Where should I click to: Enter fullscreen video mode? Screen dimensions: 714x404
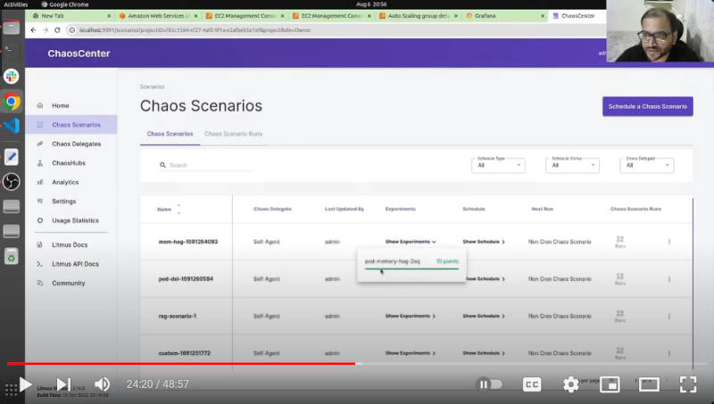[688, 384]
